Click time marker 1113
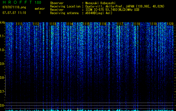This screenshot has height=111, width=176. pyautogui.click(x=53, y=24)
